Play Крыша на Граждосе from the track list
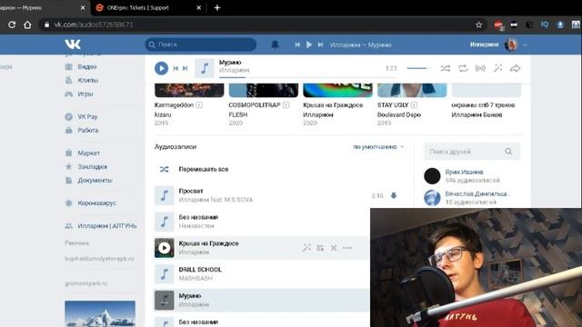582x327 pixels. (x=164, y=248)
